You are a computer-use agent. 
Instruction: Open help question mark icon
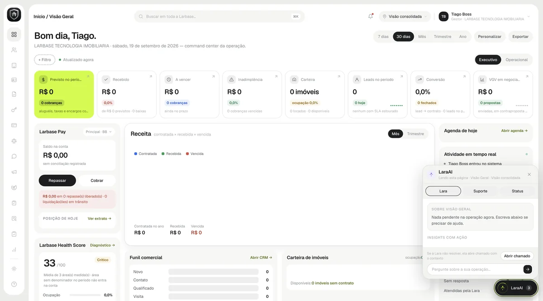(x=14, y=284)
